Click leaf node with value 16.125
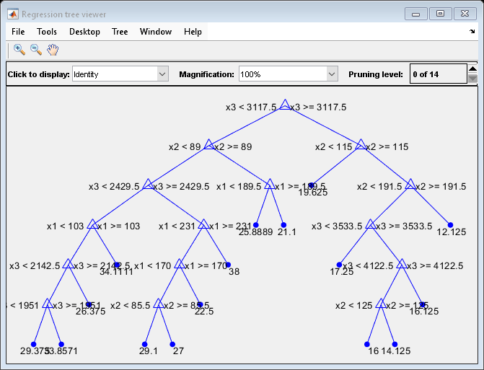 (x=423, y=304)
